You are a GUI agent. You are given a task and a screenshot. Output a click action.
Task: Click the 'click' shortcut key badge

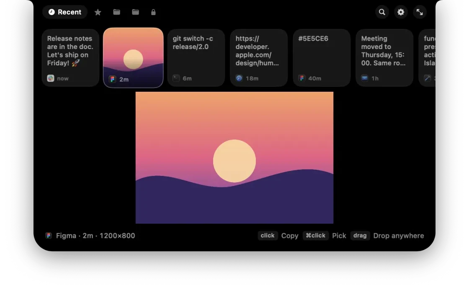point(268,235)
